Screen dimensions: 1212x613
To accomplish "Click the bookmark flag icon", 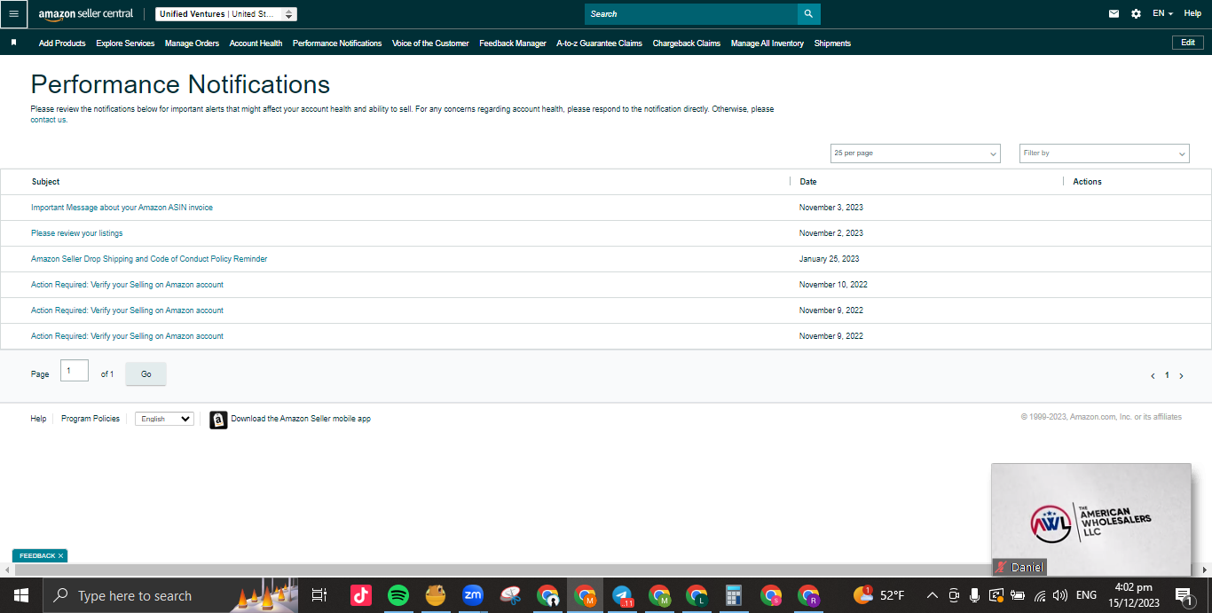I will (13, 43).
